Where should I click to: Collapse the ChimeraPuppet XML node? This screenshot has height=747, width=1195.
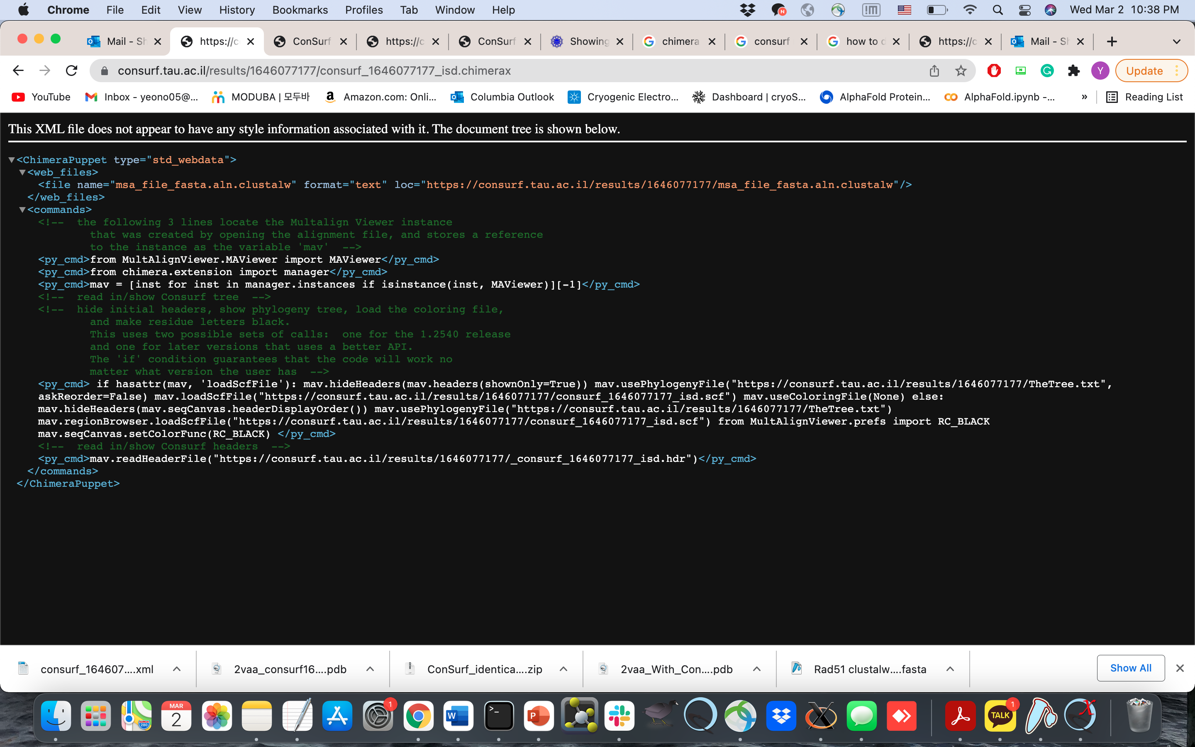pyautogui.click(x=11, y=160)
